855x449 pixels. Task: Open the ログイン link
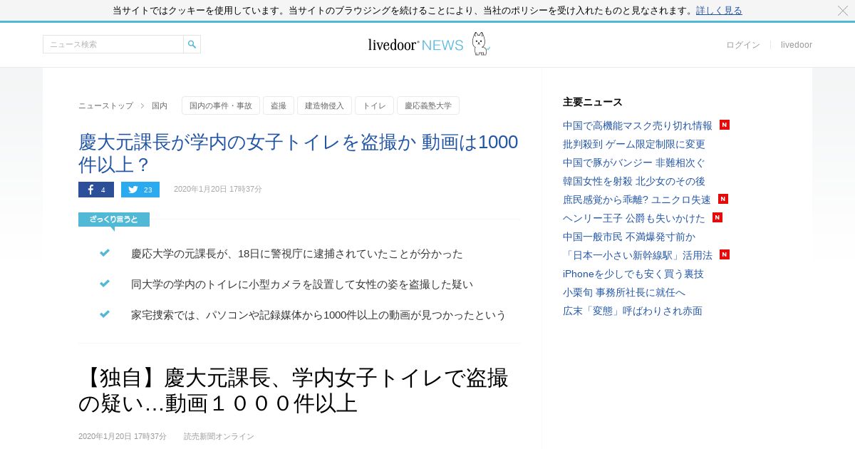(x=743, y=45)
